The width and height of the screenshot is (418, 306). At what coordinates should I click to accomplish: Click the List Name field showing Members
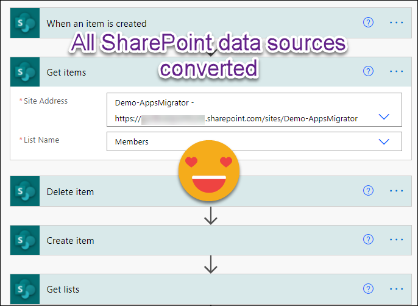click(x=254, y=141)
